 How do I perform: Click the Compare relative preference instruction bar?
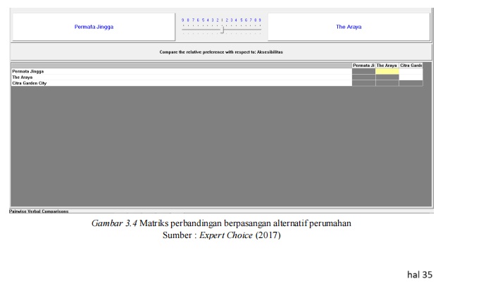[221, 52]
